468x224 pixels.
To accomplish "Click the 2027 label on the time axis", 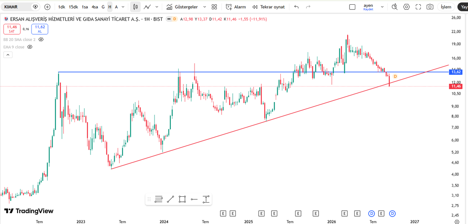I will [415, 221].
